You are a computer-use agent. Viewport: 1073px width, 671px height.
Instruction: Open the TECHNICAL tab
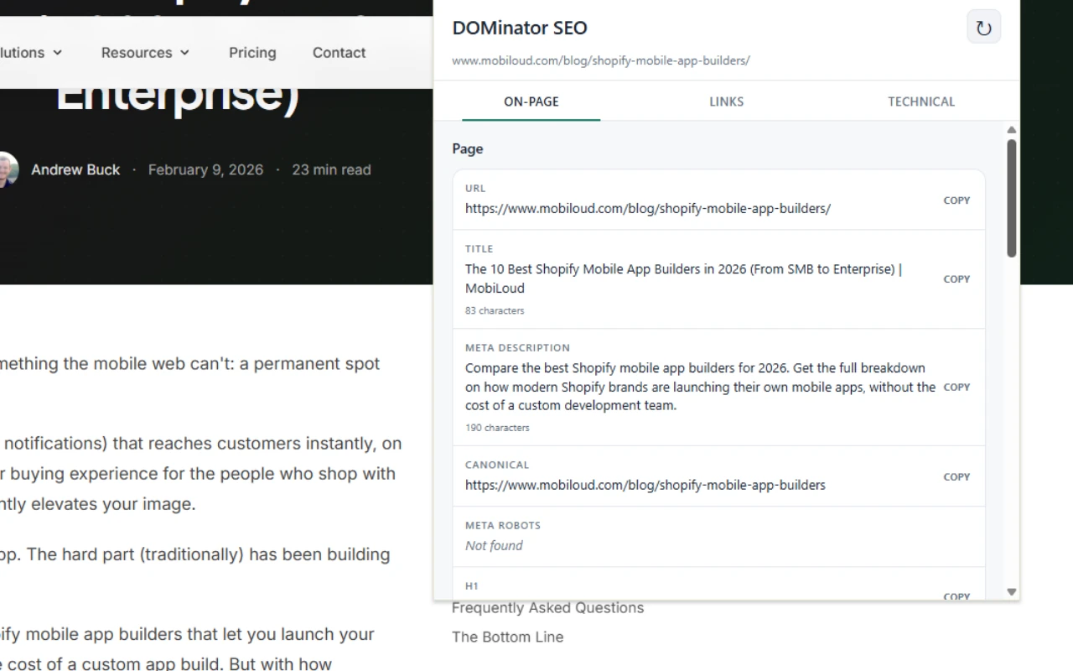pos(921,101)
